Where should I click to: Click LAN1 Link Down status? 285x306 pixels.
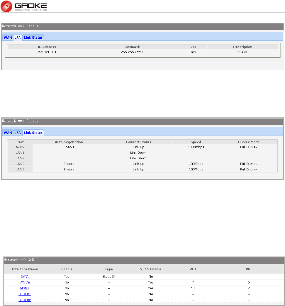[x=138, y=153]
